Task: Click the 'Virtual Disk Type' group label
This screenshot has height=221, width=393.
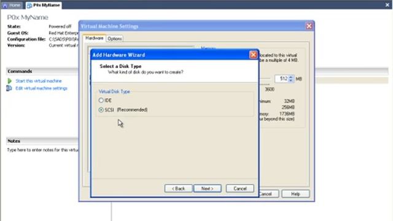Action: point(114,91)
